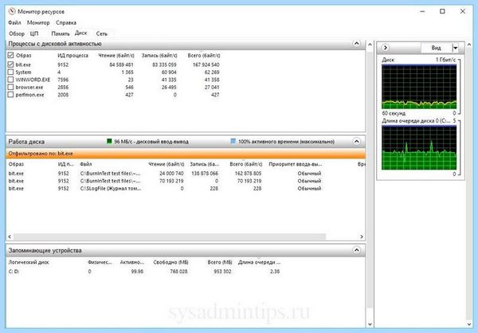
Task: Select the C: D: logical disk row
Action: [144, 272]
